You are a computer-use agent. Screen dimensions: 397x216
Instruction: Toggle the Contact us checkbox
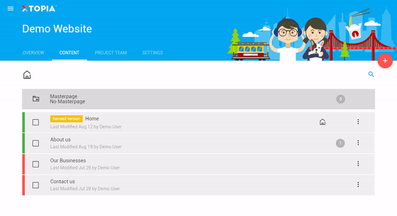click(36, 185)
